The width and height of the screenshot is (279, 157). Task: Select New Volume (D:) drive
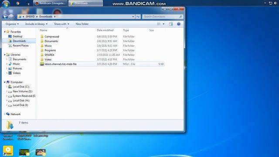(23, 91)
